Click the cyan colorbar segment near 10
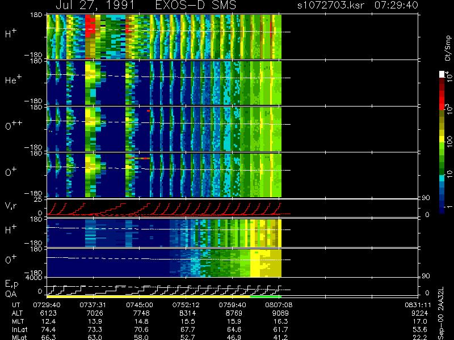Screen dimensions: 454x340 pos(442,178)
